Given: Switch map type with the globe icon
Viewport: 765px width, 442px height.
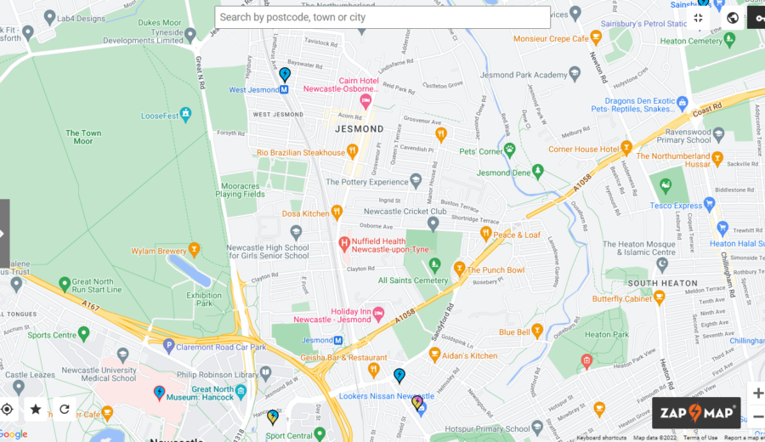Looking at the screenshot, I should [733, 18].
